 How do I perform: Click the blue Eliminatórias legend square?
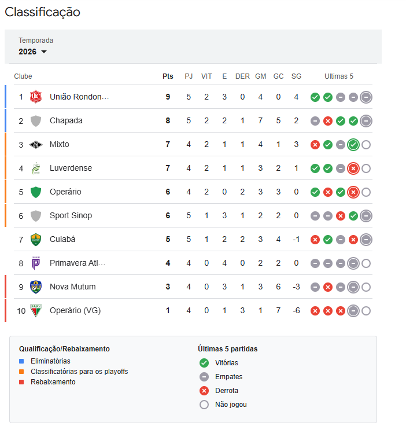pyautogui.click(x=21, y=361)
